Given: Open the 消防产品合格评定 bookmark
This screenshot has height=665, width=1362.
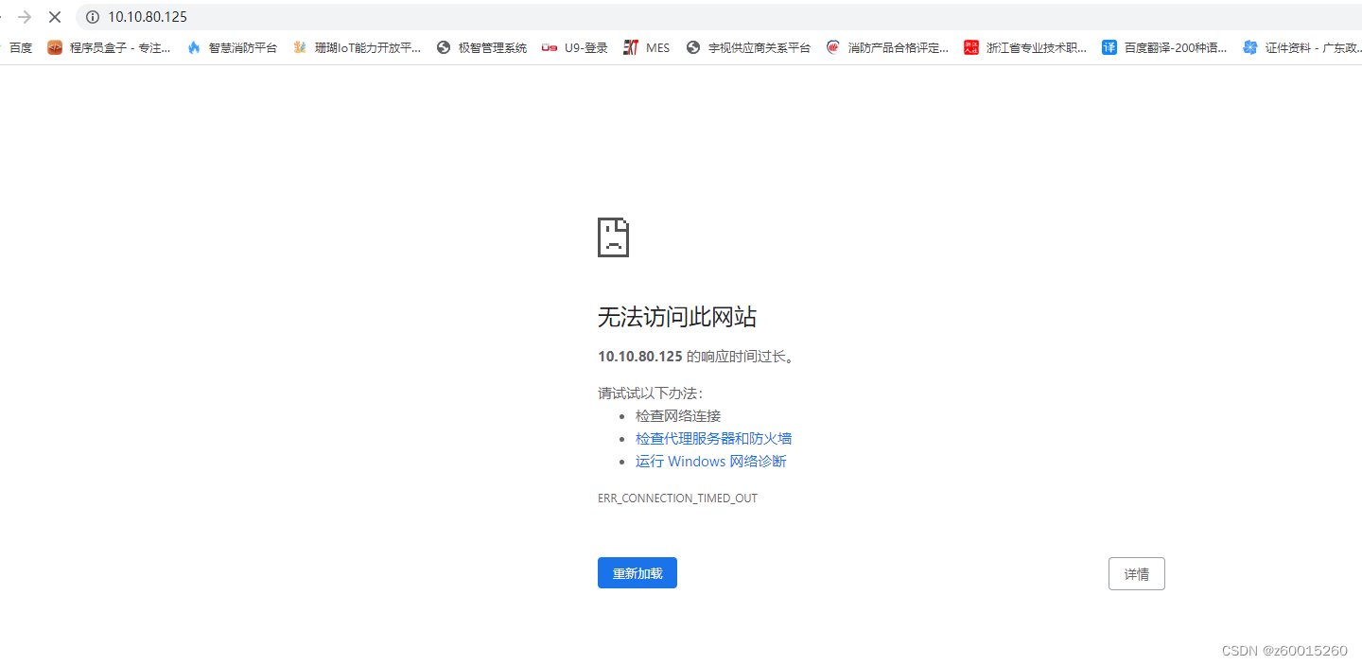Looking at the screenshot, I should point(887,47).
